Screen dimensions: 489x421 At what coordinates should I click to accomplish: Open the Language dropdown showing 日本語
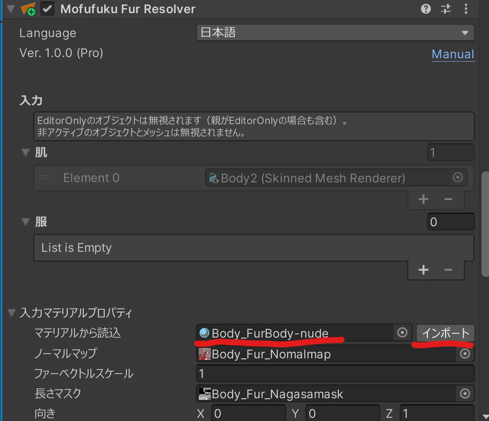click(335, 33)
